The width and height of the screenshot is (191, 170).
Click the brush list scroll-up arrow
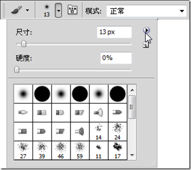click(x=132, y=90)
